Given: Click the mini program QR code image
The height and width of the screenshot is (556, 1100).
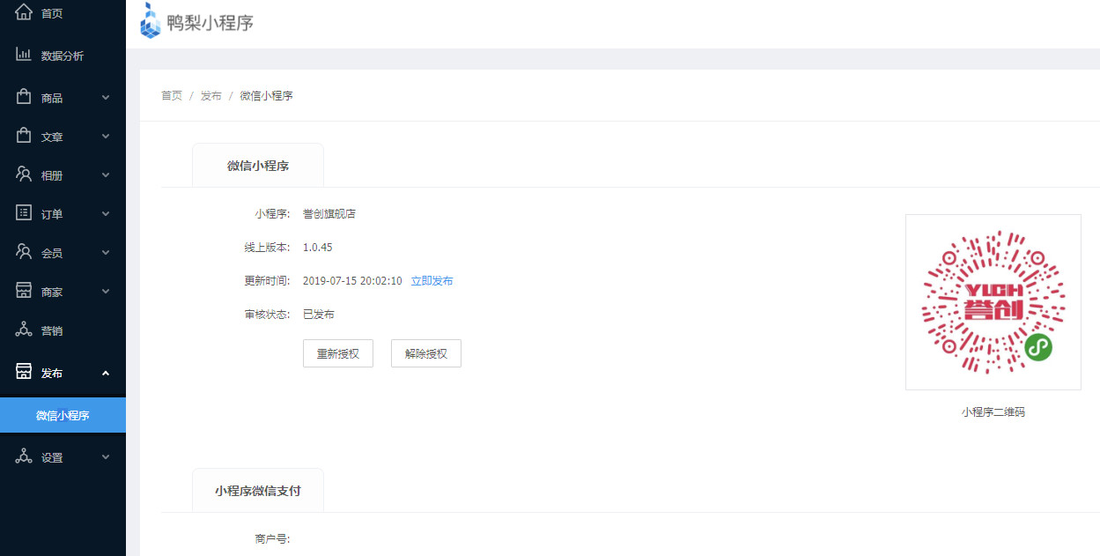Looking at the screenshot, I should (993, 302).
